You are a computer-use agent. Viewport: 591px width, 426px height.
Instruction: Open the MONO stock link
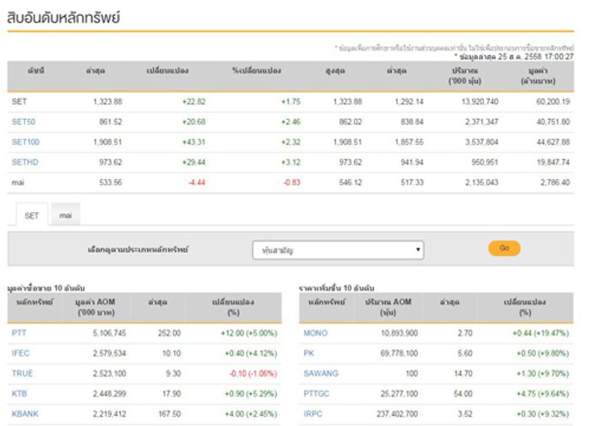[316, 333]
